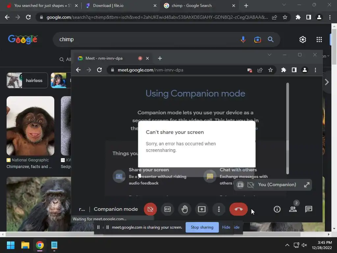Select the hairless filter chip
This screenshot has height=253, width=337.
pos(27,80)
